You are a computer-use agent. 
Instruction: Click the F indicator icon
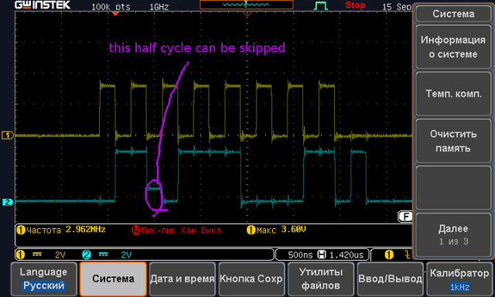click(x=405, y=217)
